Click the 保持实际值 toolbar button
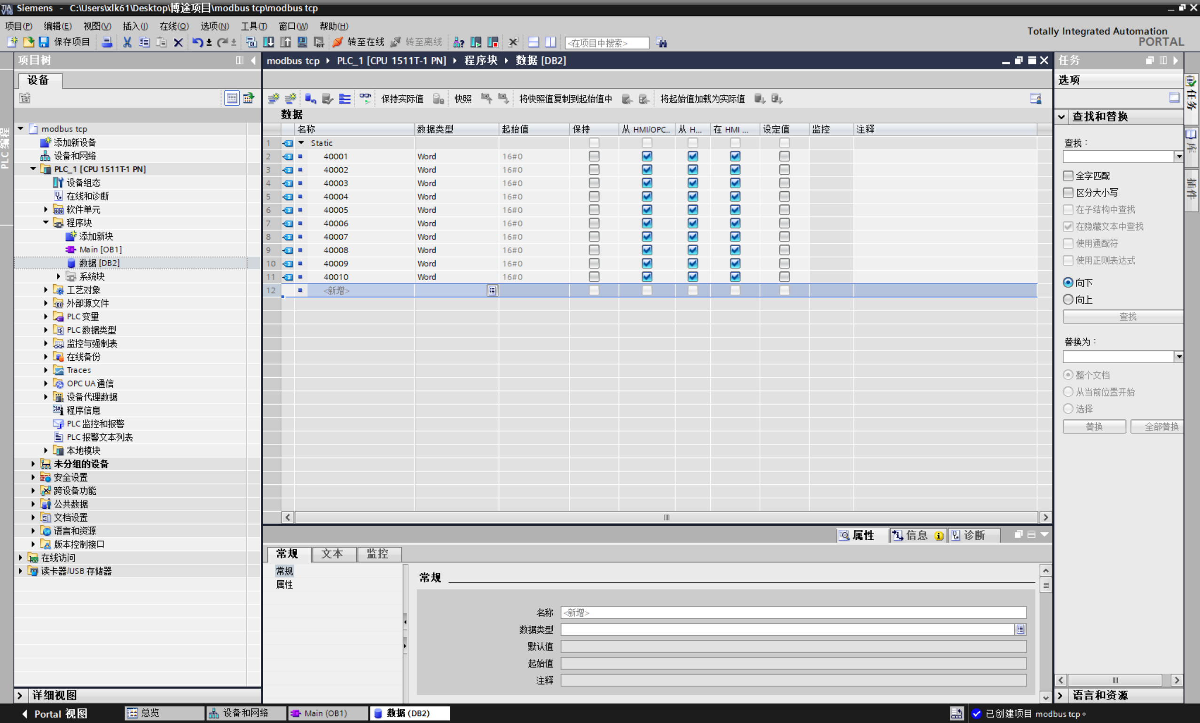 point(402,99)
